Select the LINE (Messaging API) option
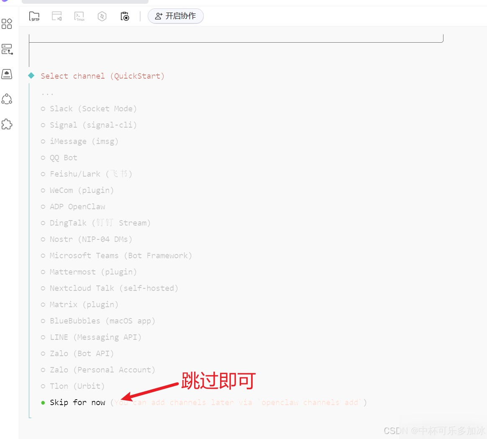 (91, 337)
